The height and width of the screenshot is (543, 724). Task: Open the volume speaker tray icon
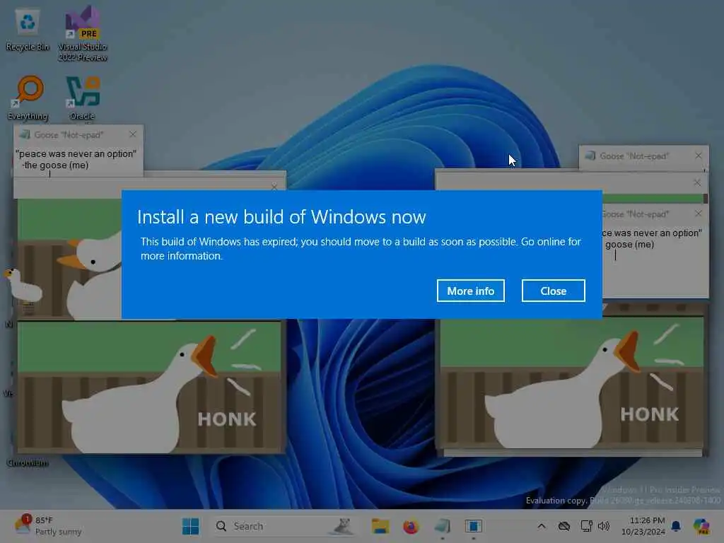click(604, 526)
